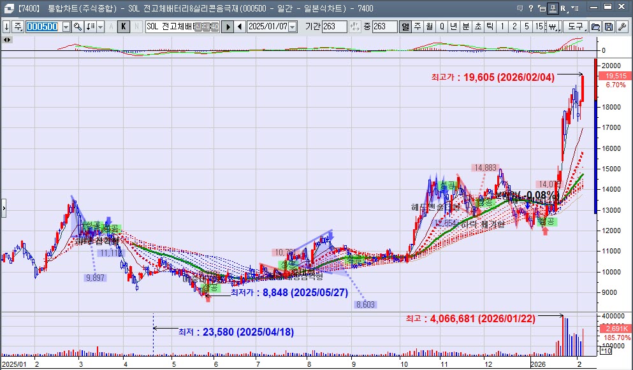Screen dimensions: 633x370
Task: Open the date 2025/01/07 dropdown
Action: pos(293,27)
